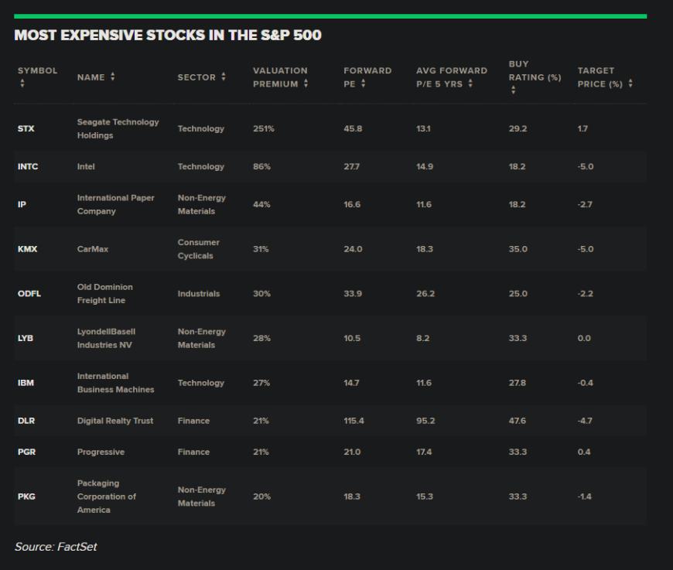Click the IP ticker symbol
The height and width of the screenshot is (570, 673).
point(22,204)
